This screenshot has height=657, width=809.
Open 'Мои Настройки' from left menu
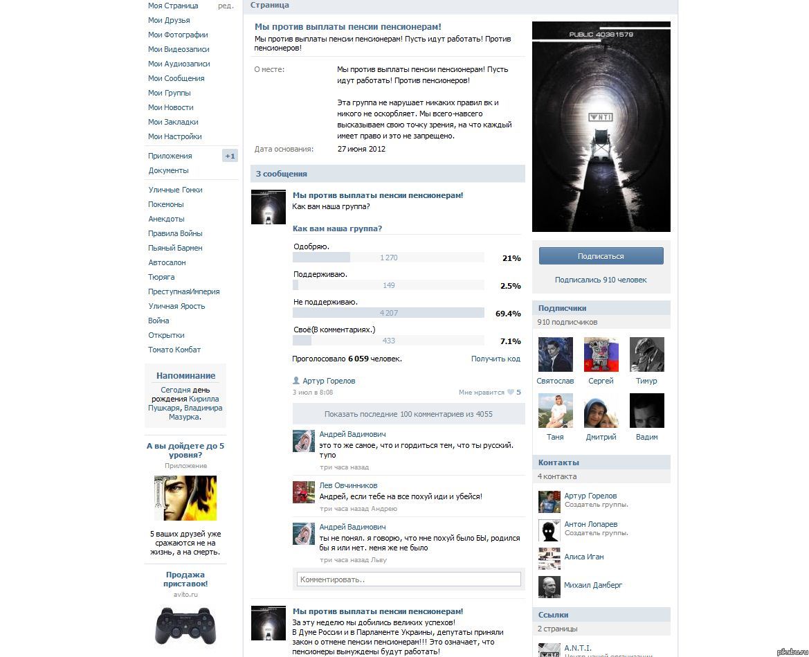[174, 136]
